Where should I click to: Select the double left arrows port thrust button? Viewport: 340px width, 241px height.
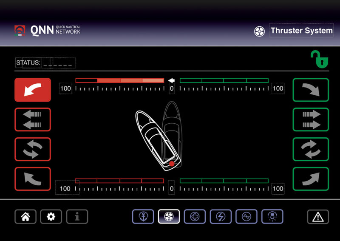click(33, 119)
